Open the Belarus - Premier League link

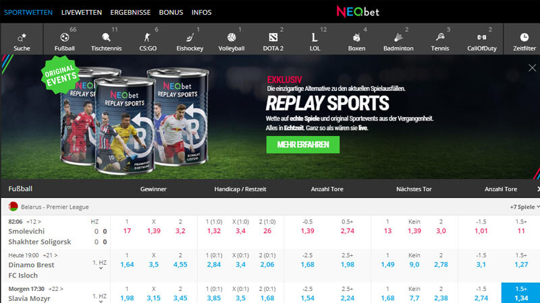55,207
